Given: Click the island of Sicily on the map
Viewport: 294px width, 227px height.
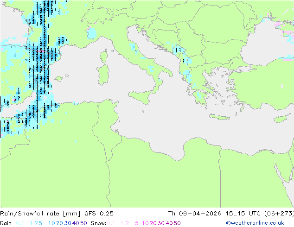Looking at the screenshot, I should [x=141, y=96].
